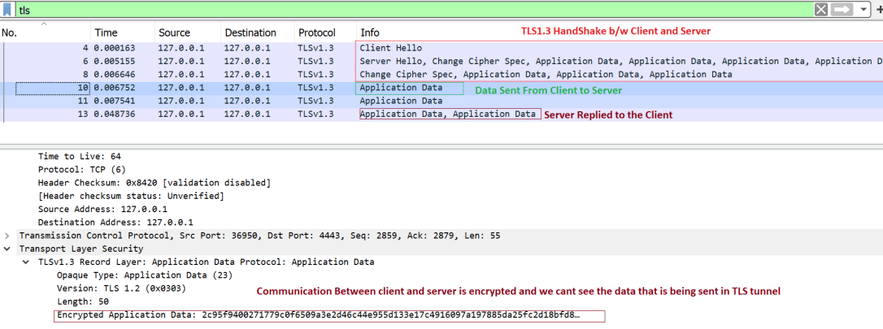Select packet 8 Change Cipher Spec row
Viewport: 883px width, 329px height.
pos(441,74)
